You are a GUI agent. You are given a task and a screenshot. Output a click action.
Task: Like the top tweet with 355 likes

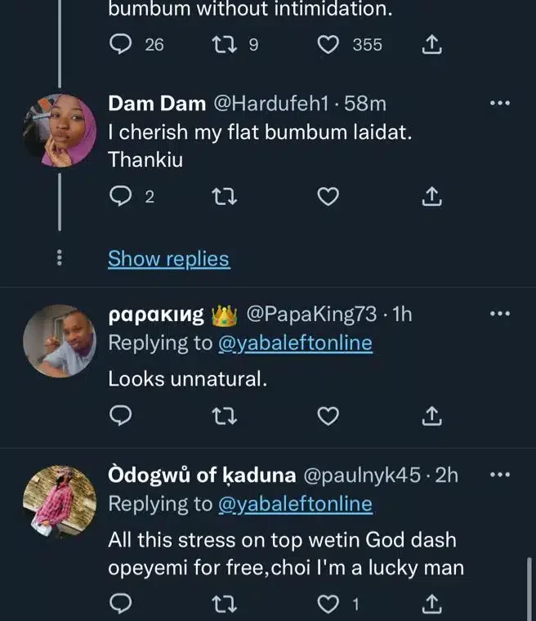click(328, 45)
